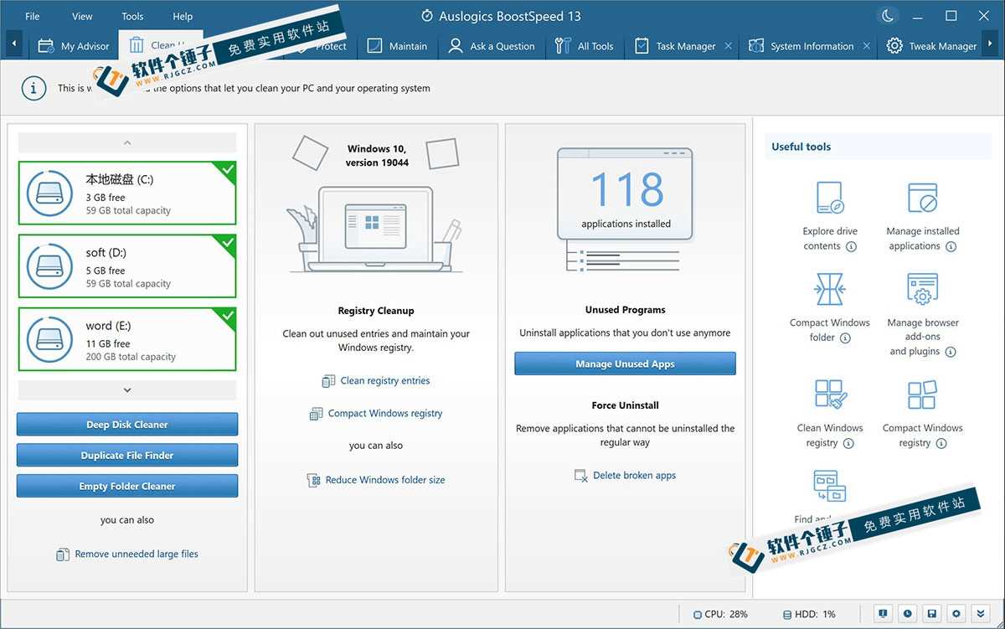Click the Deep Disk Cleaner button
The width and height of the screenshot is (1005, 629).
127,425
